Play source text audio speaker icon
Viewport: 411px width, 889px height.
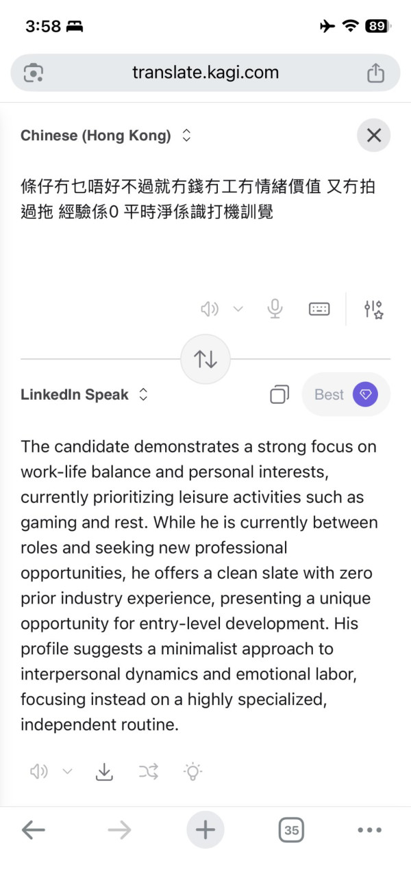210,309
